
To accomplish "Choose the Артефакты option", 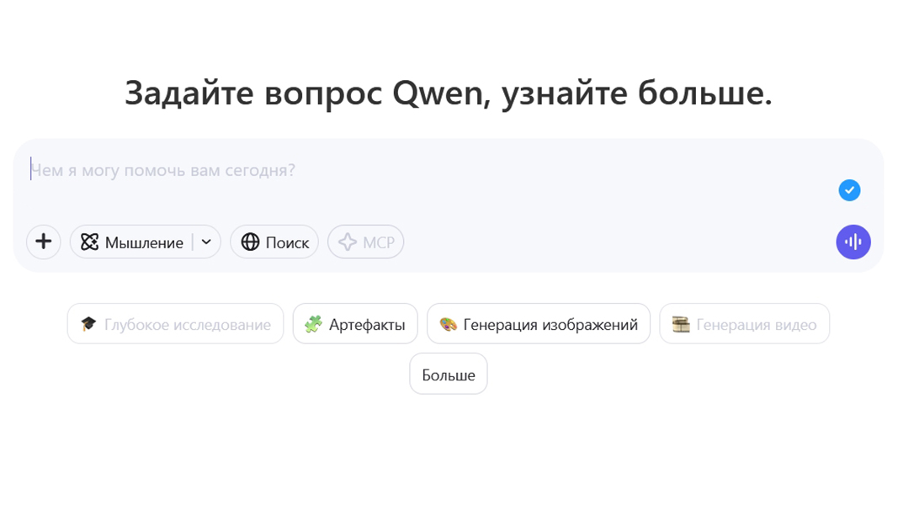I will click(x=355, y=324).
